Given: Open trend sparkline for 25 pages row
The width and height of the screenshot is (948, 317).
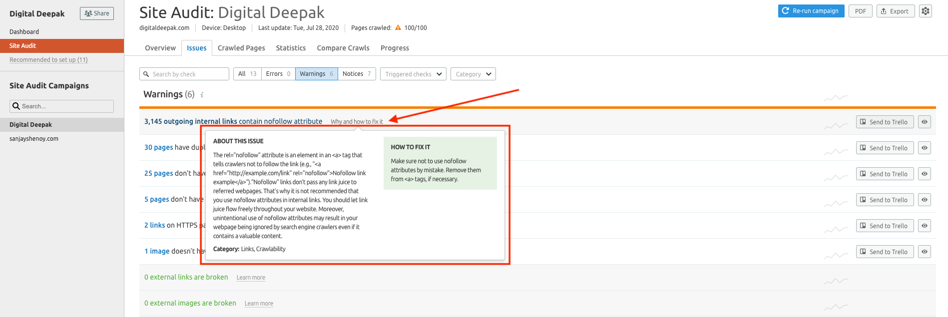Looking at the screenshot, I should coord(836,177).
